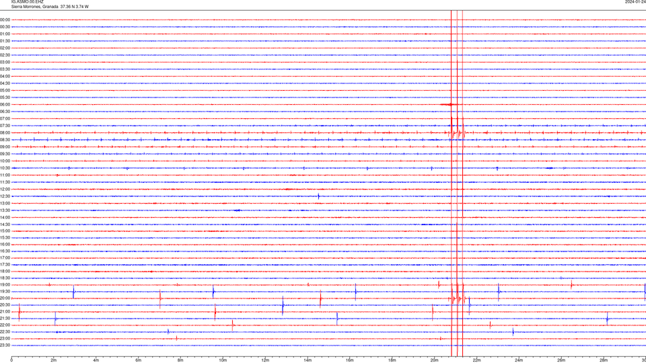Click the 2m tick on the minute axis
The height and width of the screenshot is (363, 646).
pos(54,360)
